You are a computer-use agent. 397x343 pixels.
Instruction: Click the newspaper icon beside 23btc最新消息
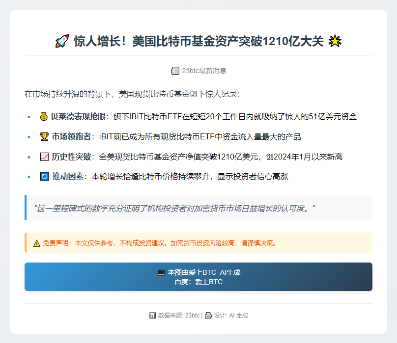coord(175,71)
